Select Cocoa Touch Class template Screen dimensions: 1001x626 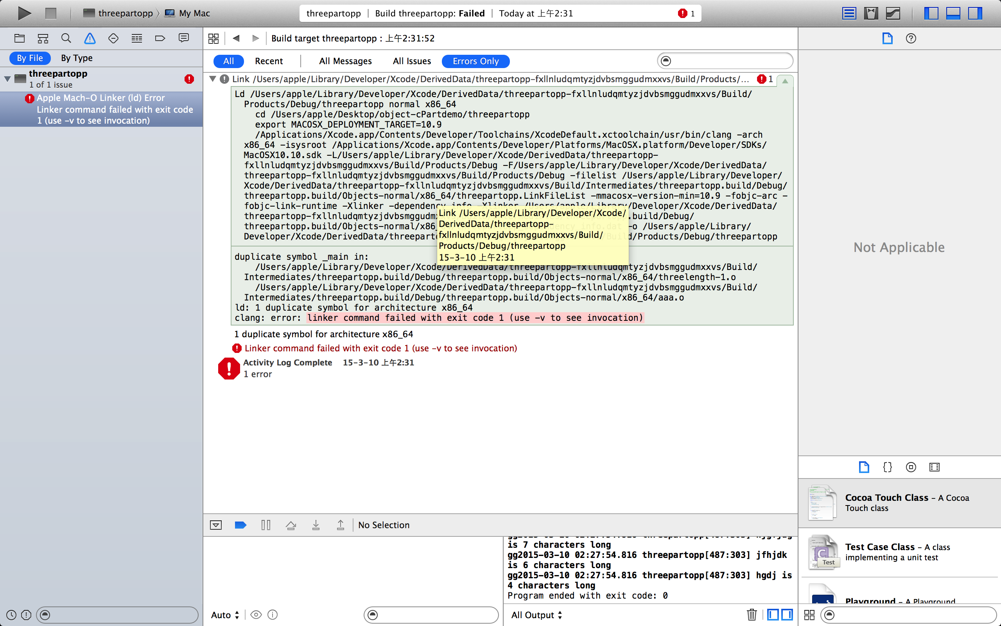pyautogui.click(x=900, y=503)
